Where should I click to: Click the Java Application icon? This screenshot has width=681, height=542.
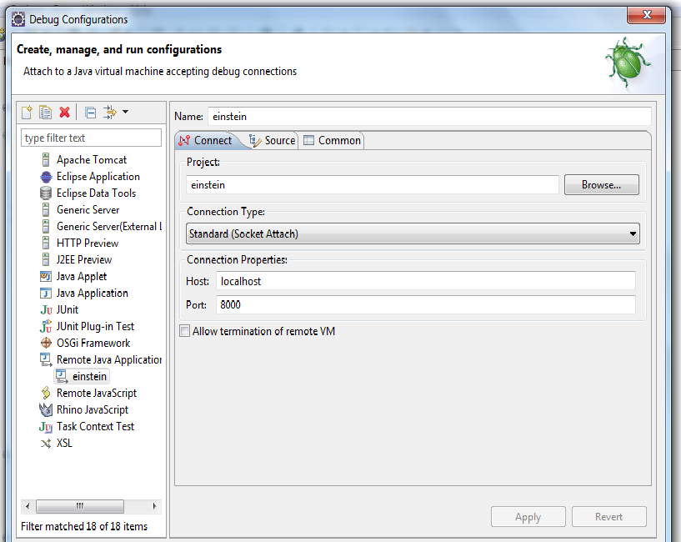click(x=46, y=294)
